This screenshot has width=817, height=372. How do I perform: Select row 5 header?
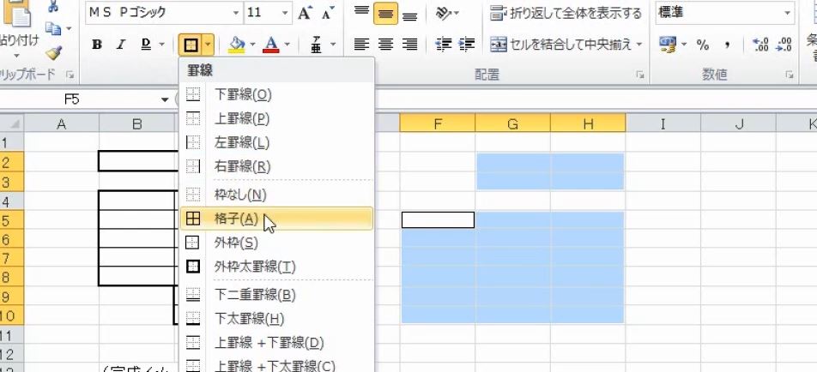pyautogui.click(x=11, y=220)
